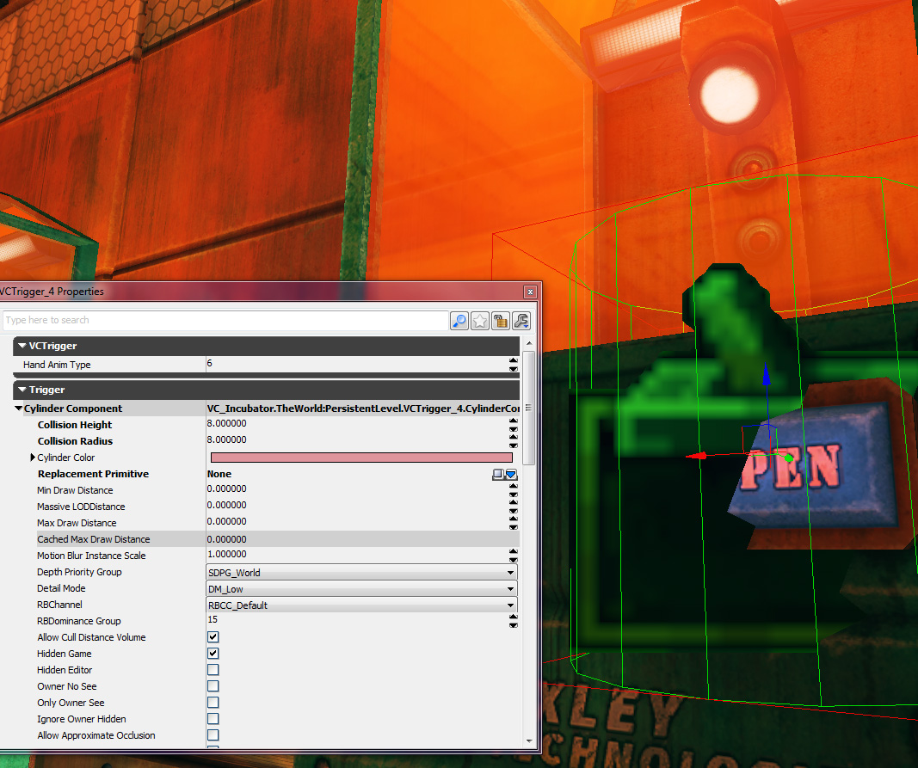Click the column splitter grip beside Cylinder Component
The width and height of the screenshot is (918, 768).
[528, 408]
